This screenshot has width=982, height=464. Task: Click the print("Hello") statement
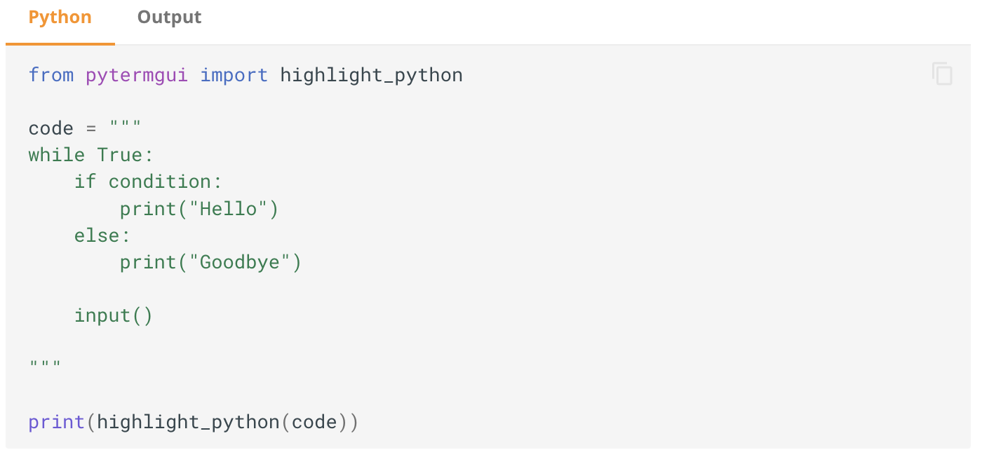[x=199, y=209]
